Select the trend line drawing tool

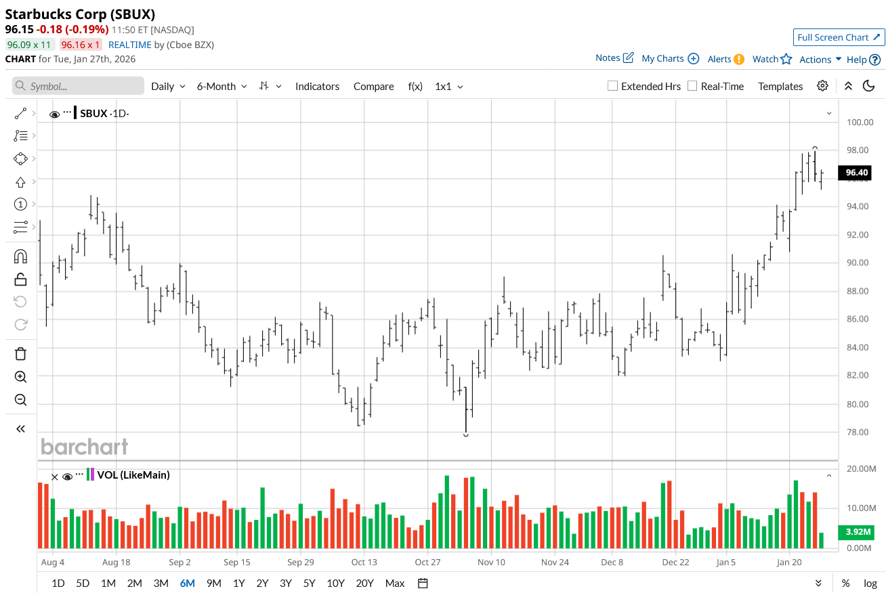20,114
